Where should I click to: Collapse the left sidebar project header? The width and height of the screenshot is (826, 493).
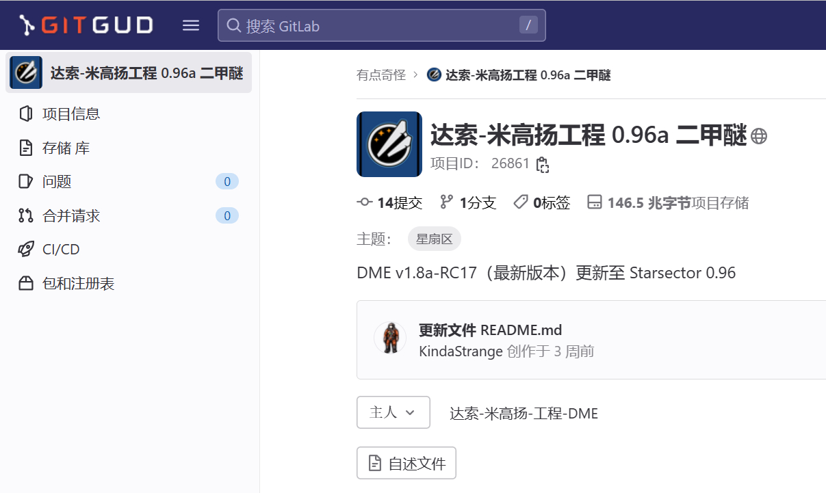point(129,72)
